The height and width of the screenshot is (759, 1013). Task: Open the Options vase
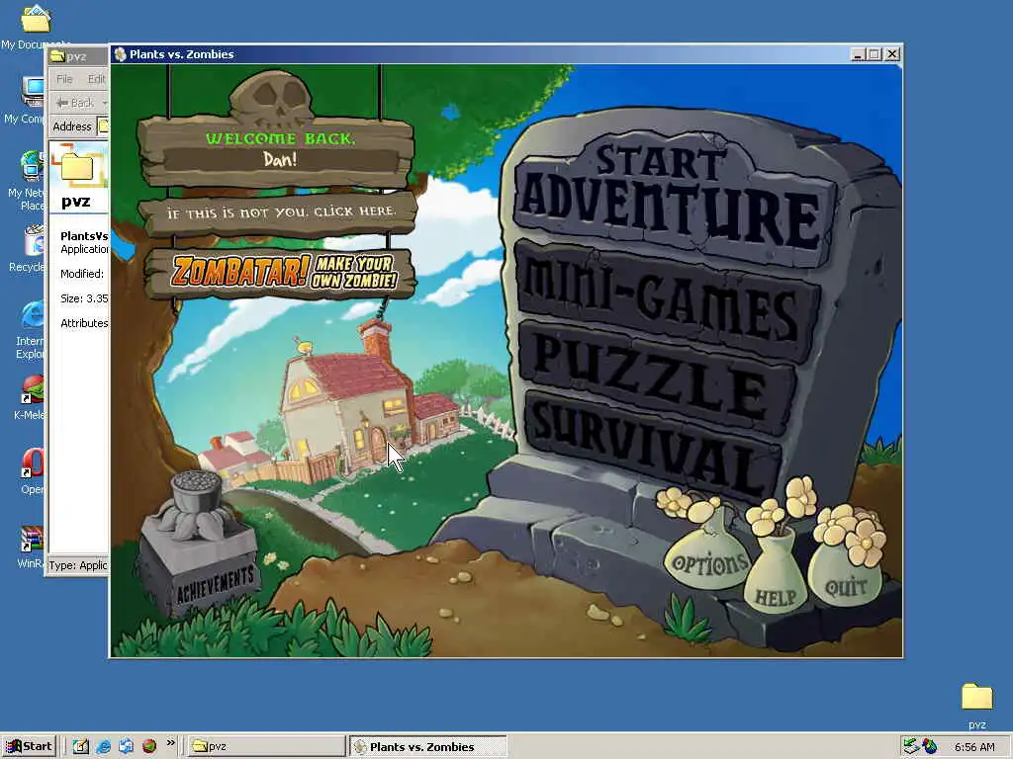tap(708, 562)
